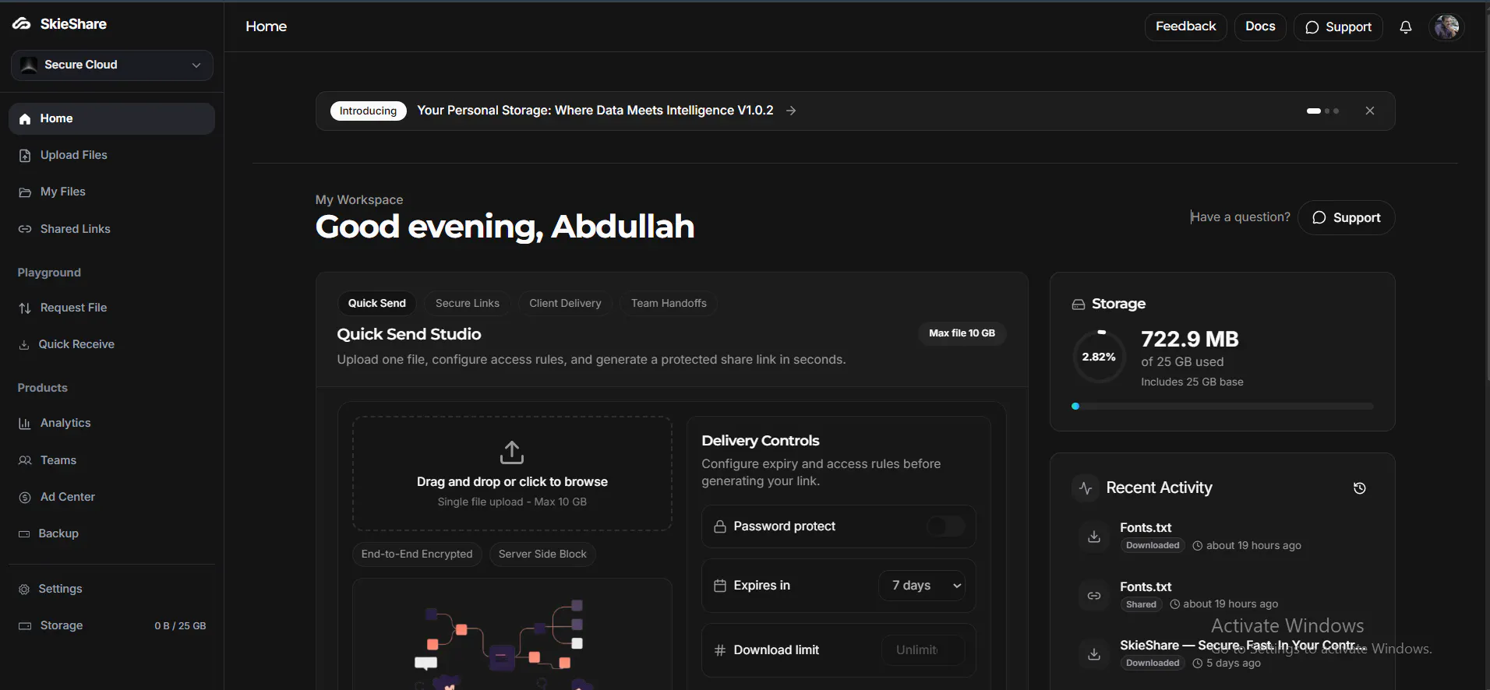This screenshot has width=1490, height=690.
Task: Click the 2.82% circular storage gauge
Action: 1099,357
